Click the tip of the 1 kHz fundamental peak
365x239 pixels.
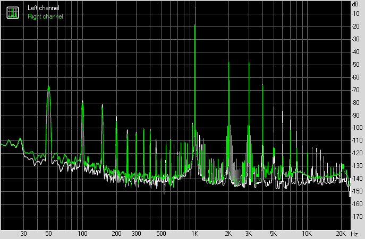pyautogui.click(x=195, y=7)
